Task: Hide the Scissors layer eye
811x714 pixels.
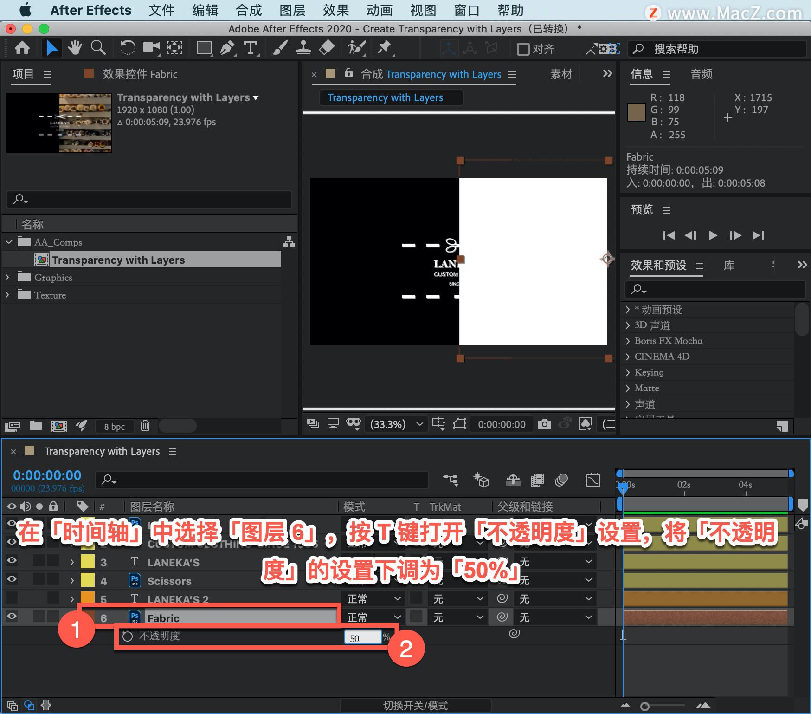Action: 12,579
